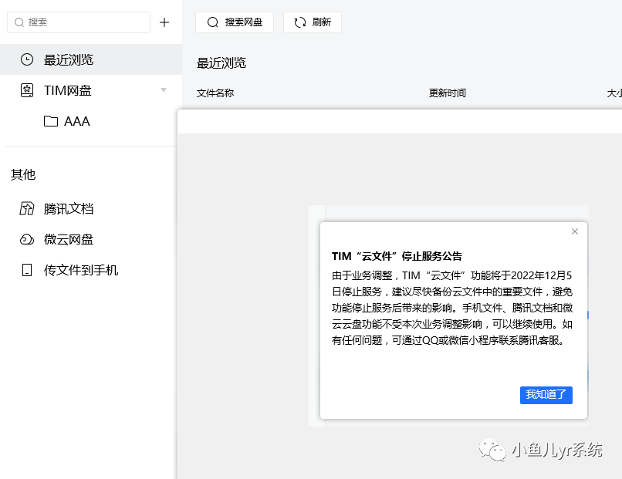Click the 其他 section heading
This screenshot has width=622, height=479.
23,174
